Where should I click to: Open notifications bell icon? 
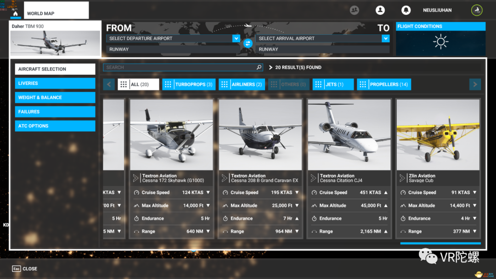click(406, 10)
